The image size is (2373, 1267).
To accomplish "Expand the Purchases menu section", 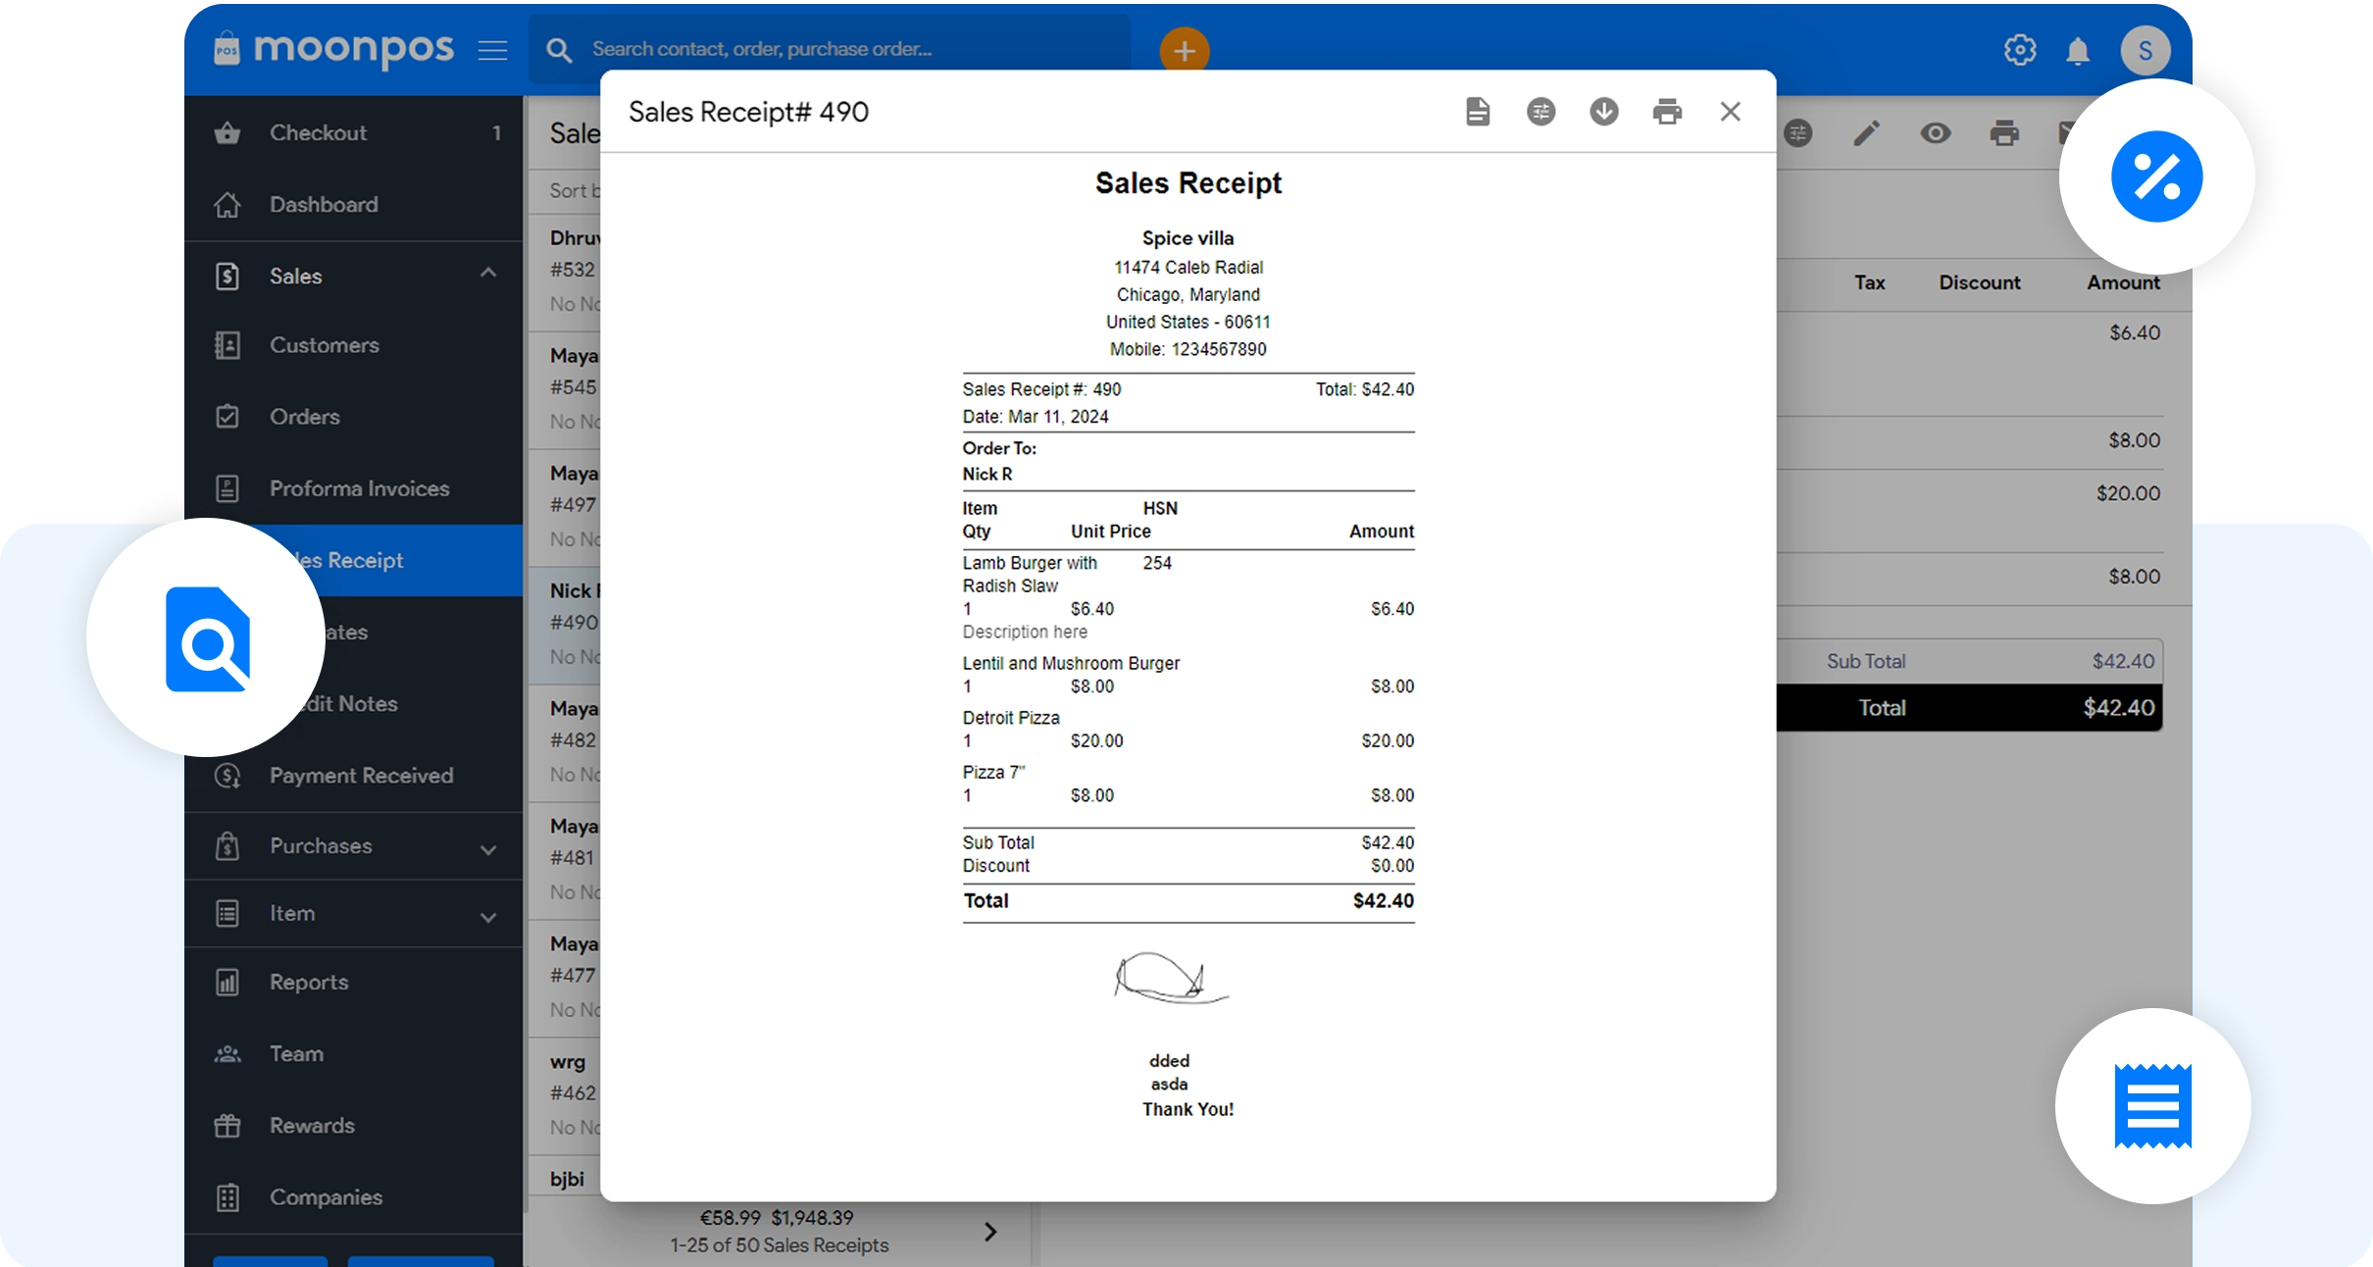I will pos(488,849).
